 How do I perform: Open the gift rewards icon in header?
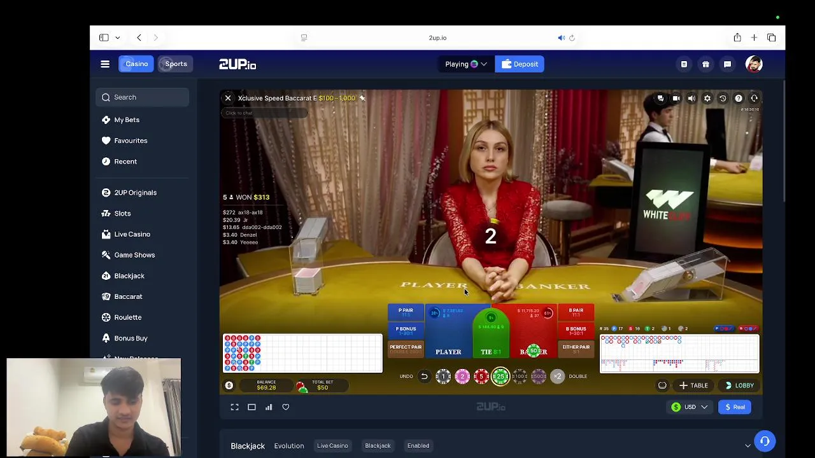[705, 64]
